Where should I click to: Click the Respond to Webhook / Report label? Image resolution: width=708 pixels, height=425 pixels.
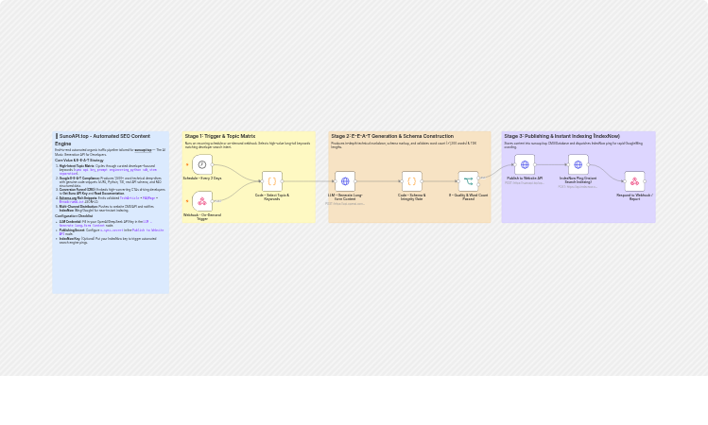pos(634,197)
